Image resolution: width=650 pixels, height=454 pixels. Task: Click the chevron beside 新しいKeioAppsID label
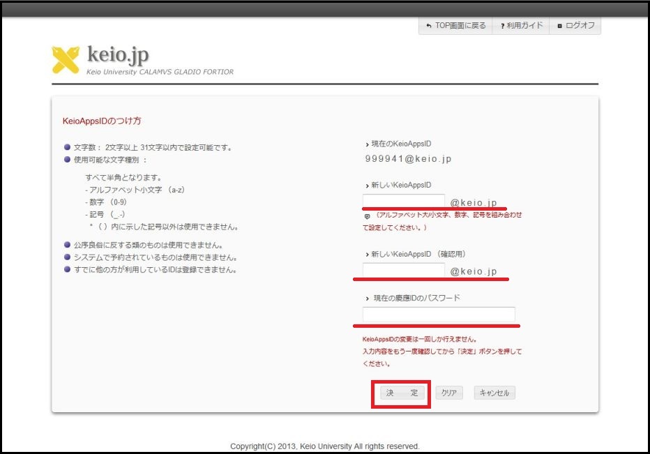pyautogui.click(x=367, y=186)
